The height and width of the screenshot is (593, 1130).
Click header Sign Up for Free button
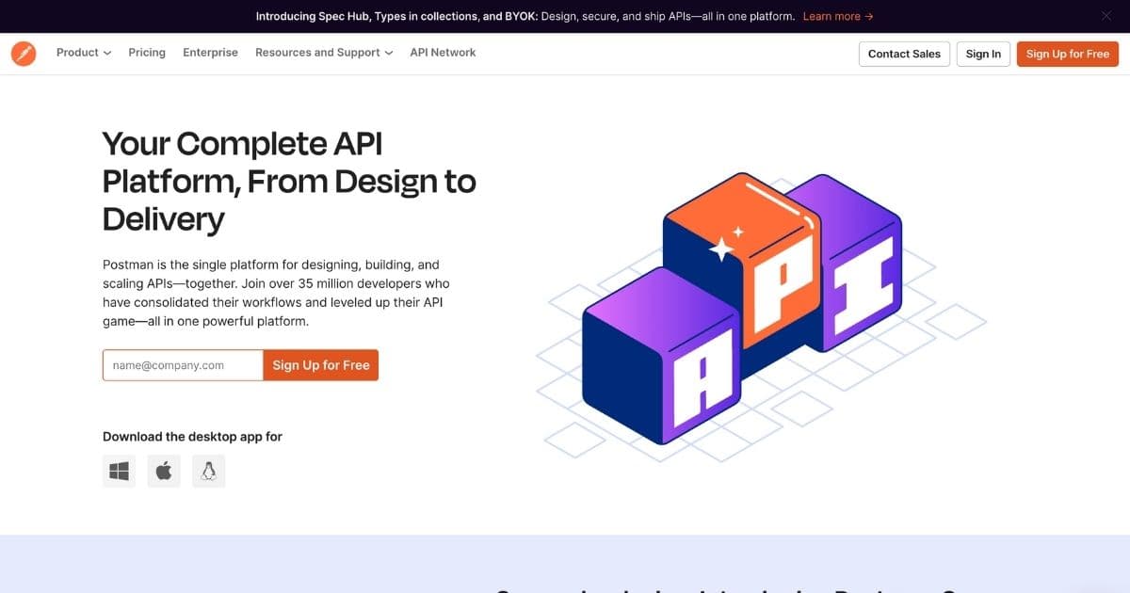click(1068, 54)
